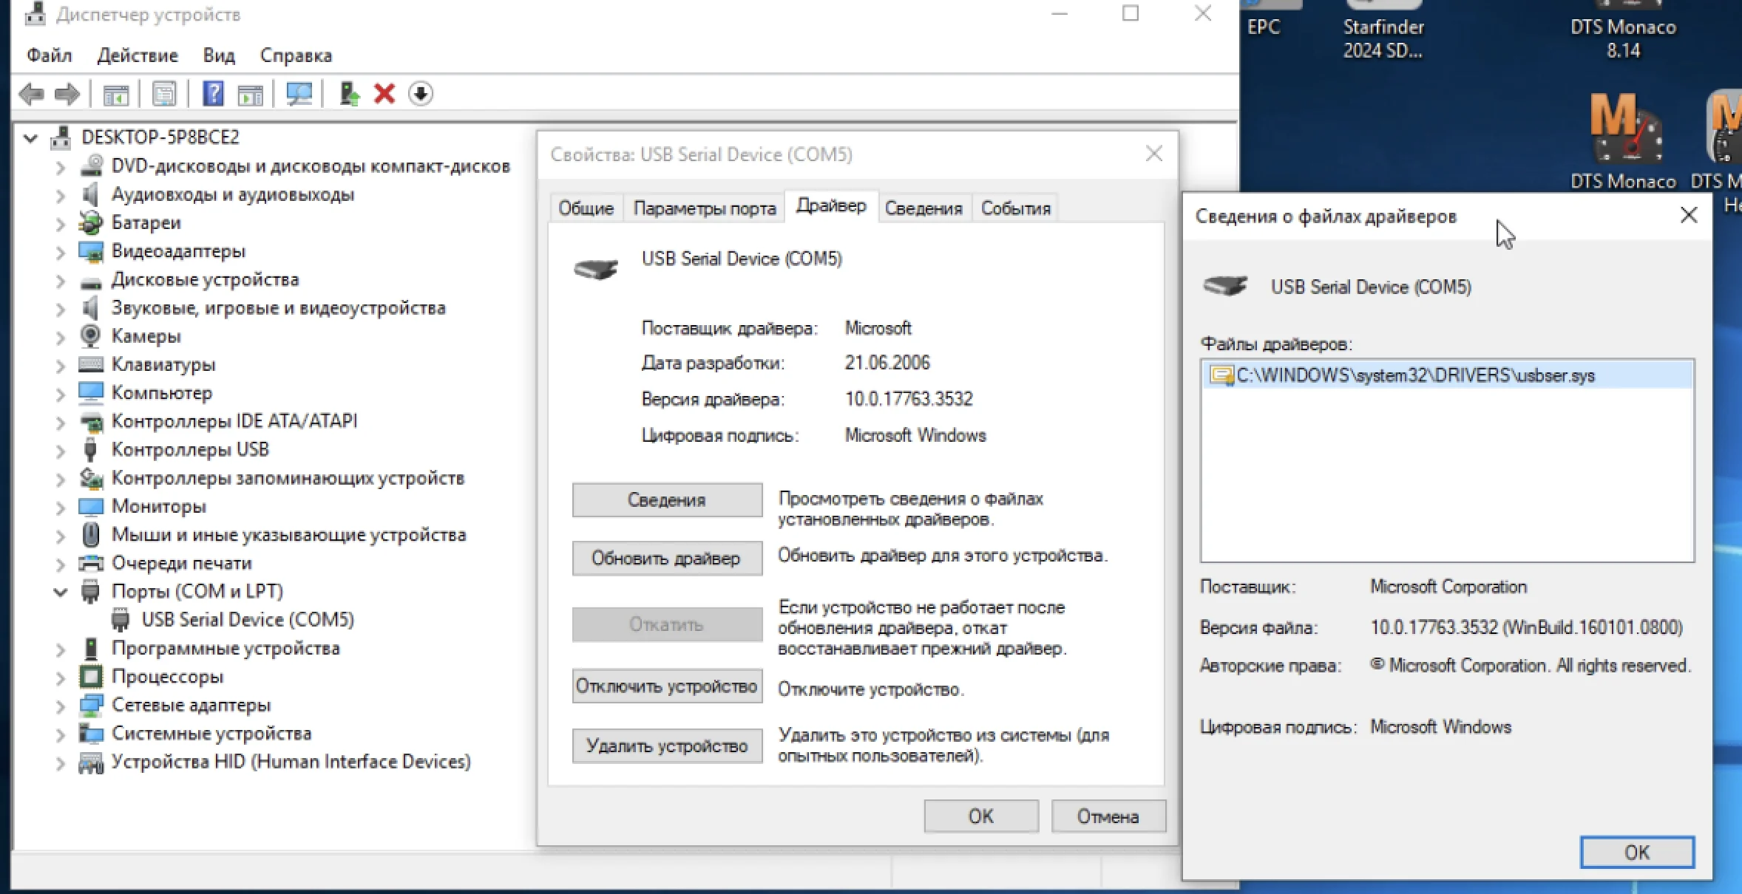Click the red X uninstall device toolbar icon
The image size is (1742, 894).
pyautogui.click(x=384, y=94)
